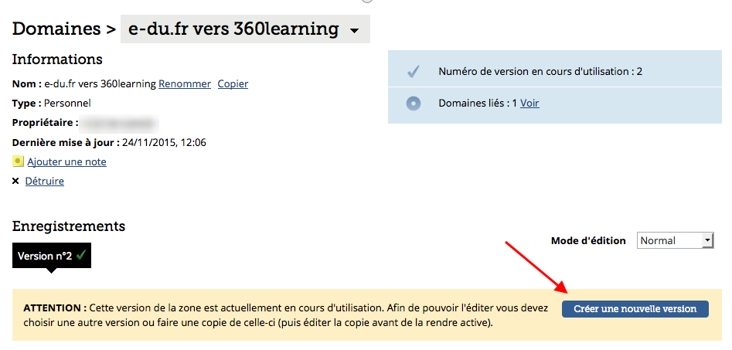This screenshot has height=350, width=732.
Task: Click the X icon beside Détruire
Action: click(x=16, y=182)
